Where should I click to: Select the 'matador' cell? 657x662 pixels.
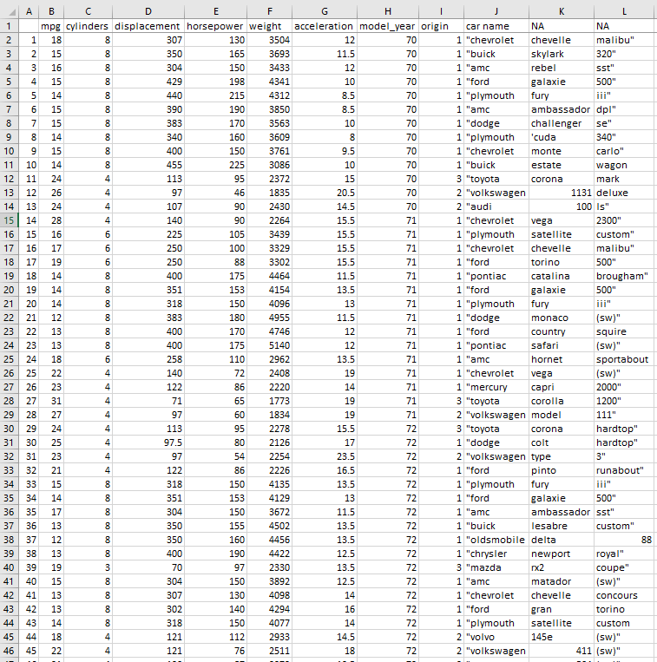click(562, 582)
